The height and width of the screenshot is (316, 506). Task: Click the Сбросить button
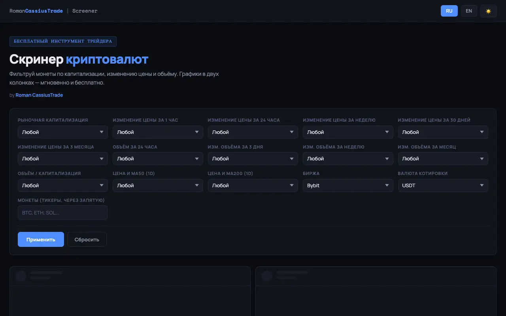click(x=87, y=239)
